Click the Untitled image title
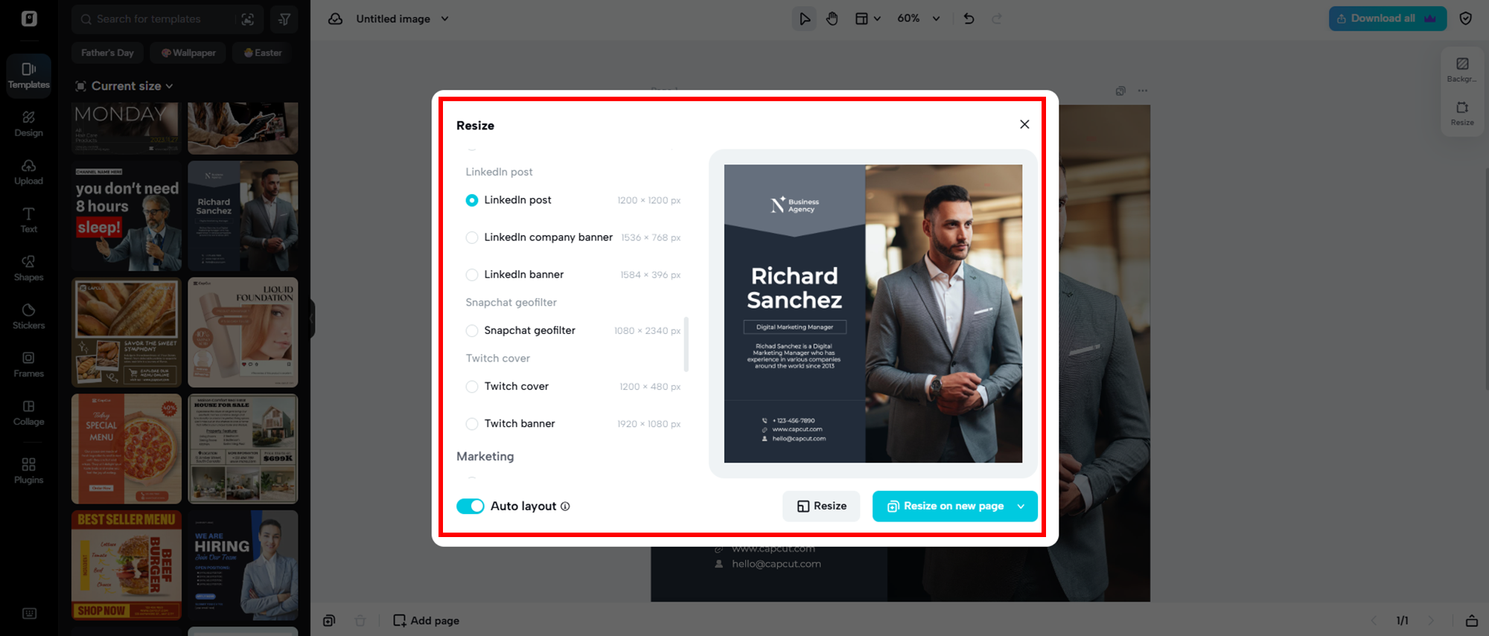Image resolution: width=1489 pixels, height=636 pixels. 393,19
